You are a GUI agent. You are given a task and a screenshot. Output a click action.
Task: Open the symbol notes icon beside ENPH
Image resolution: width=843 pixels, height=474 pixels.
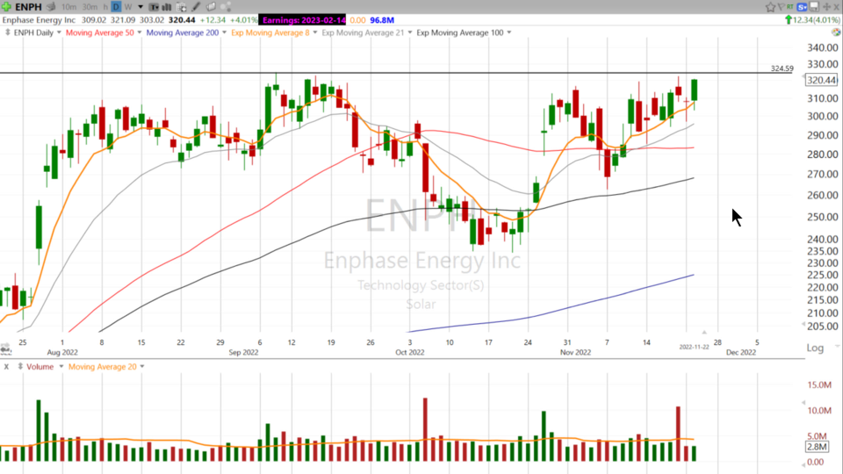point(51,7)
